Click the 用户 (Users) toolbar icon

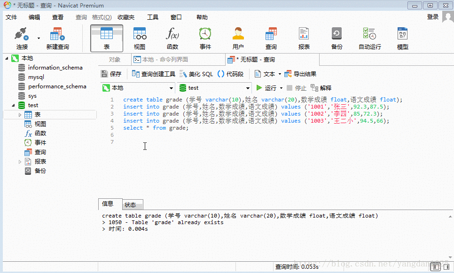(x=238, y=37)
